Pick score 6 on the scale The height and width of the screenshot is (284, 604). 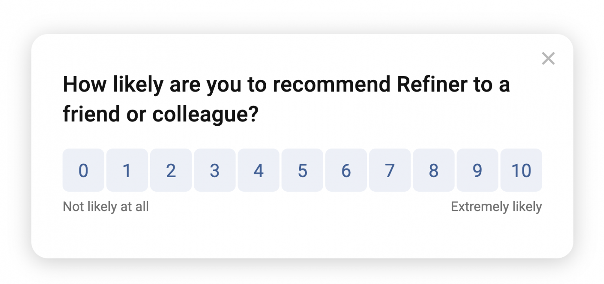346,170
